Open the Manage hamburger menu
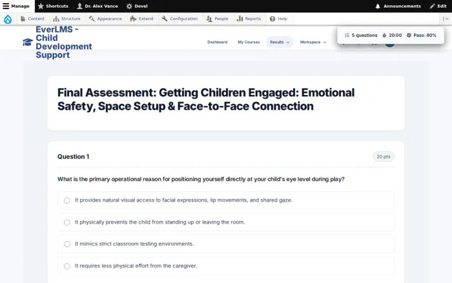This screenshot has width=452, height=283. (6, 6)
